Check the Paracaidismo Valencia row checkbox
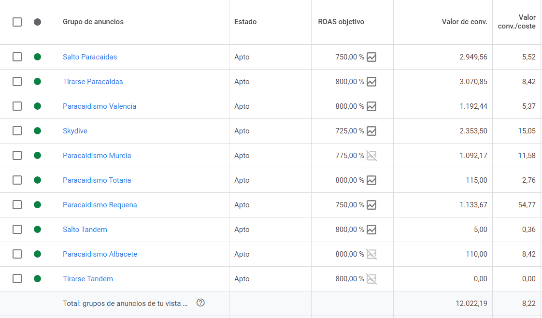The image size is (542, 318). coord(17,106)
